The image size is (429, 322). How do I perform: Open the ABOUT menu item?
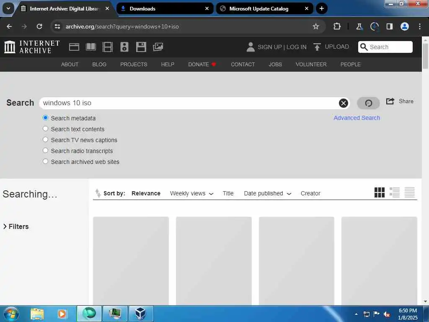click(x=70, y=64)
